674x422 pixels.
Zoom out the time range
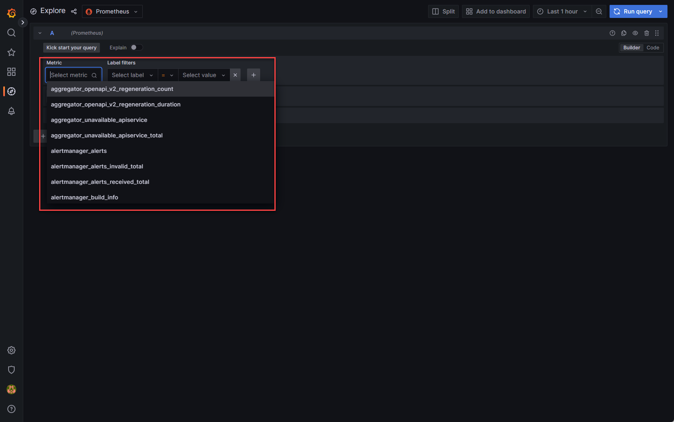click(599, 11)
